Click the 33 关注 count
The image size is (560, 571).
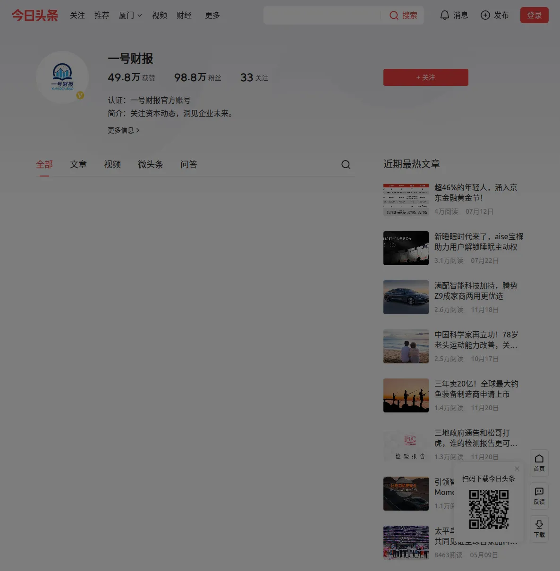[x=255, y=77]
